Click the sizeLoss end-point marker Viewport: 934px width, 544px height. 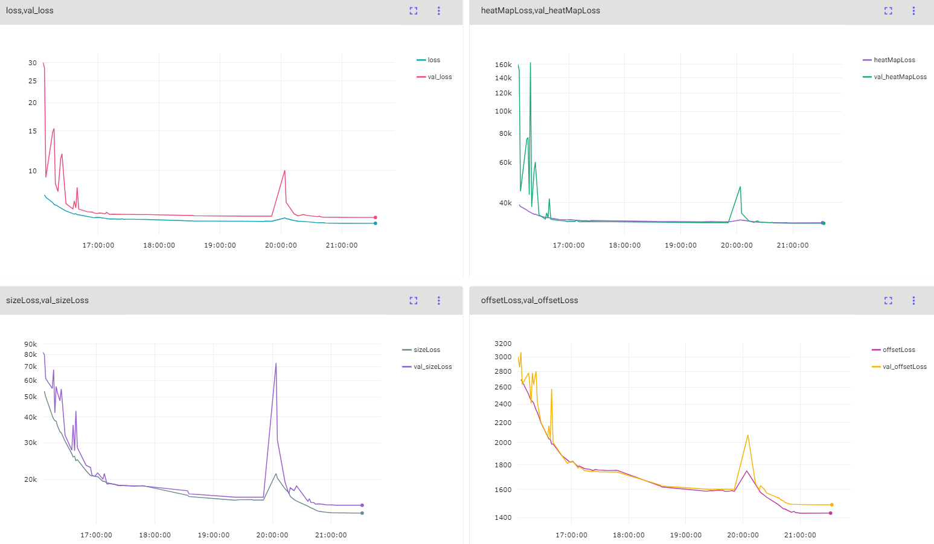(x=362, y=513)
